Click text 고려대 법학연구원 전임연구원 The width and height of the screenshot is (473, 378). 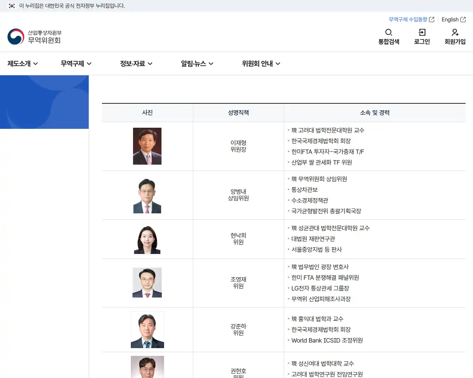click(x=327, y=374)
